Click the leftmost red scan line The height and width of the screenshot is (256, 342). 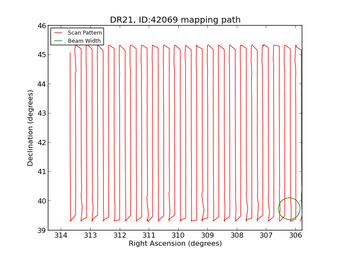click(x=70, y=128)
